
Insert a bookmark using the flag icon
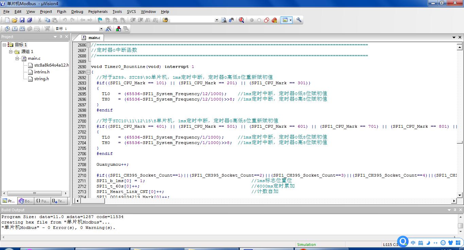(x=100, y=20)
